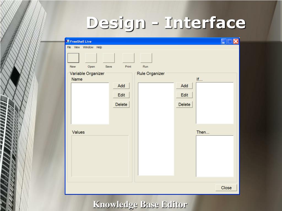Viewport: 282px width, 211px height.
Task: Minimize the FreeShell Live window
Action: click(224, 41)
